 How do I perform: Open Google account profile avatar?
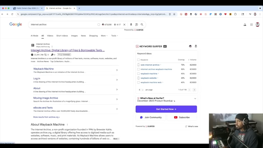click(258, 25)
